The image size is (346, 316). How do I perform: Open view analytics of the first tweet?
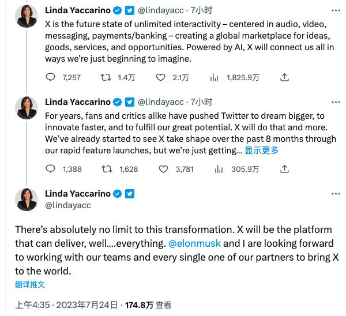(x=214, y=77)
